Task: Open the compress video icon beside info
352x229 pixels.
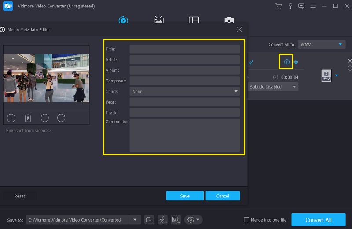Action: point(296,62)
